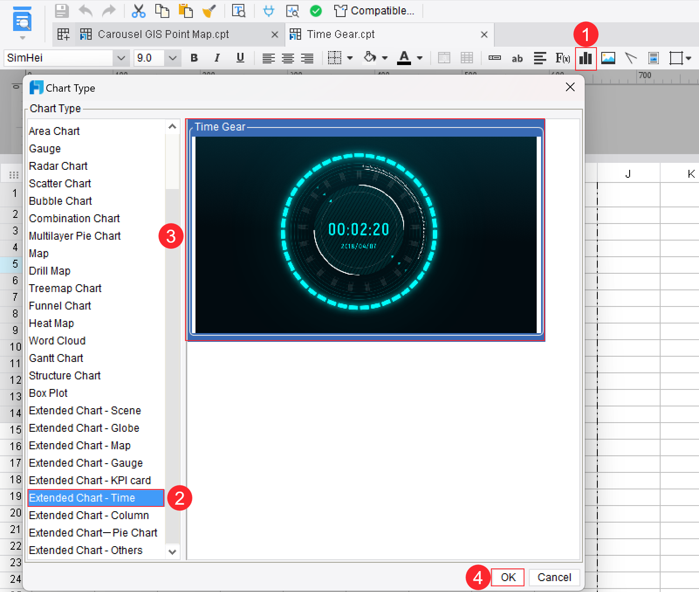Click the Insert Chart bar icon

tap(586, 58)
